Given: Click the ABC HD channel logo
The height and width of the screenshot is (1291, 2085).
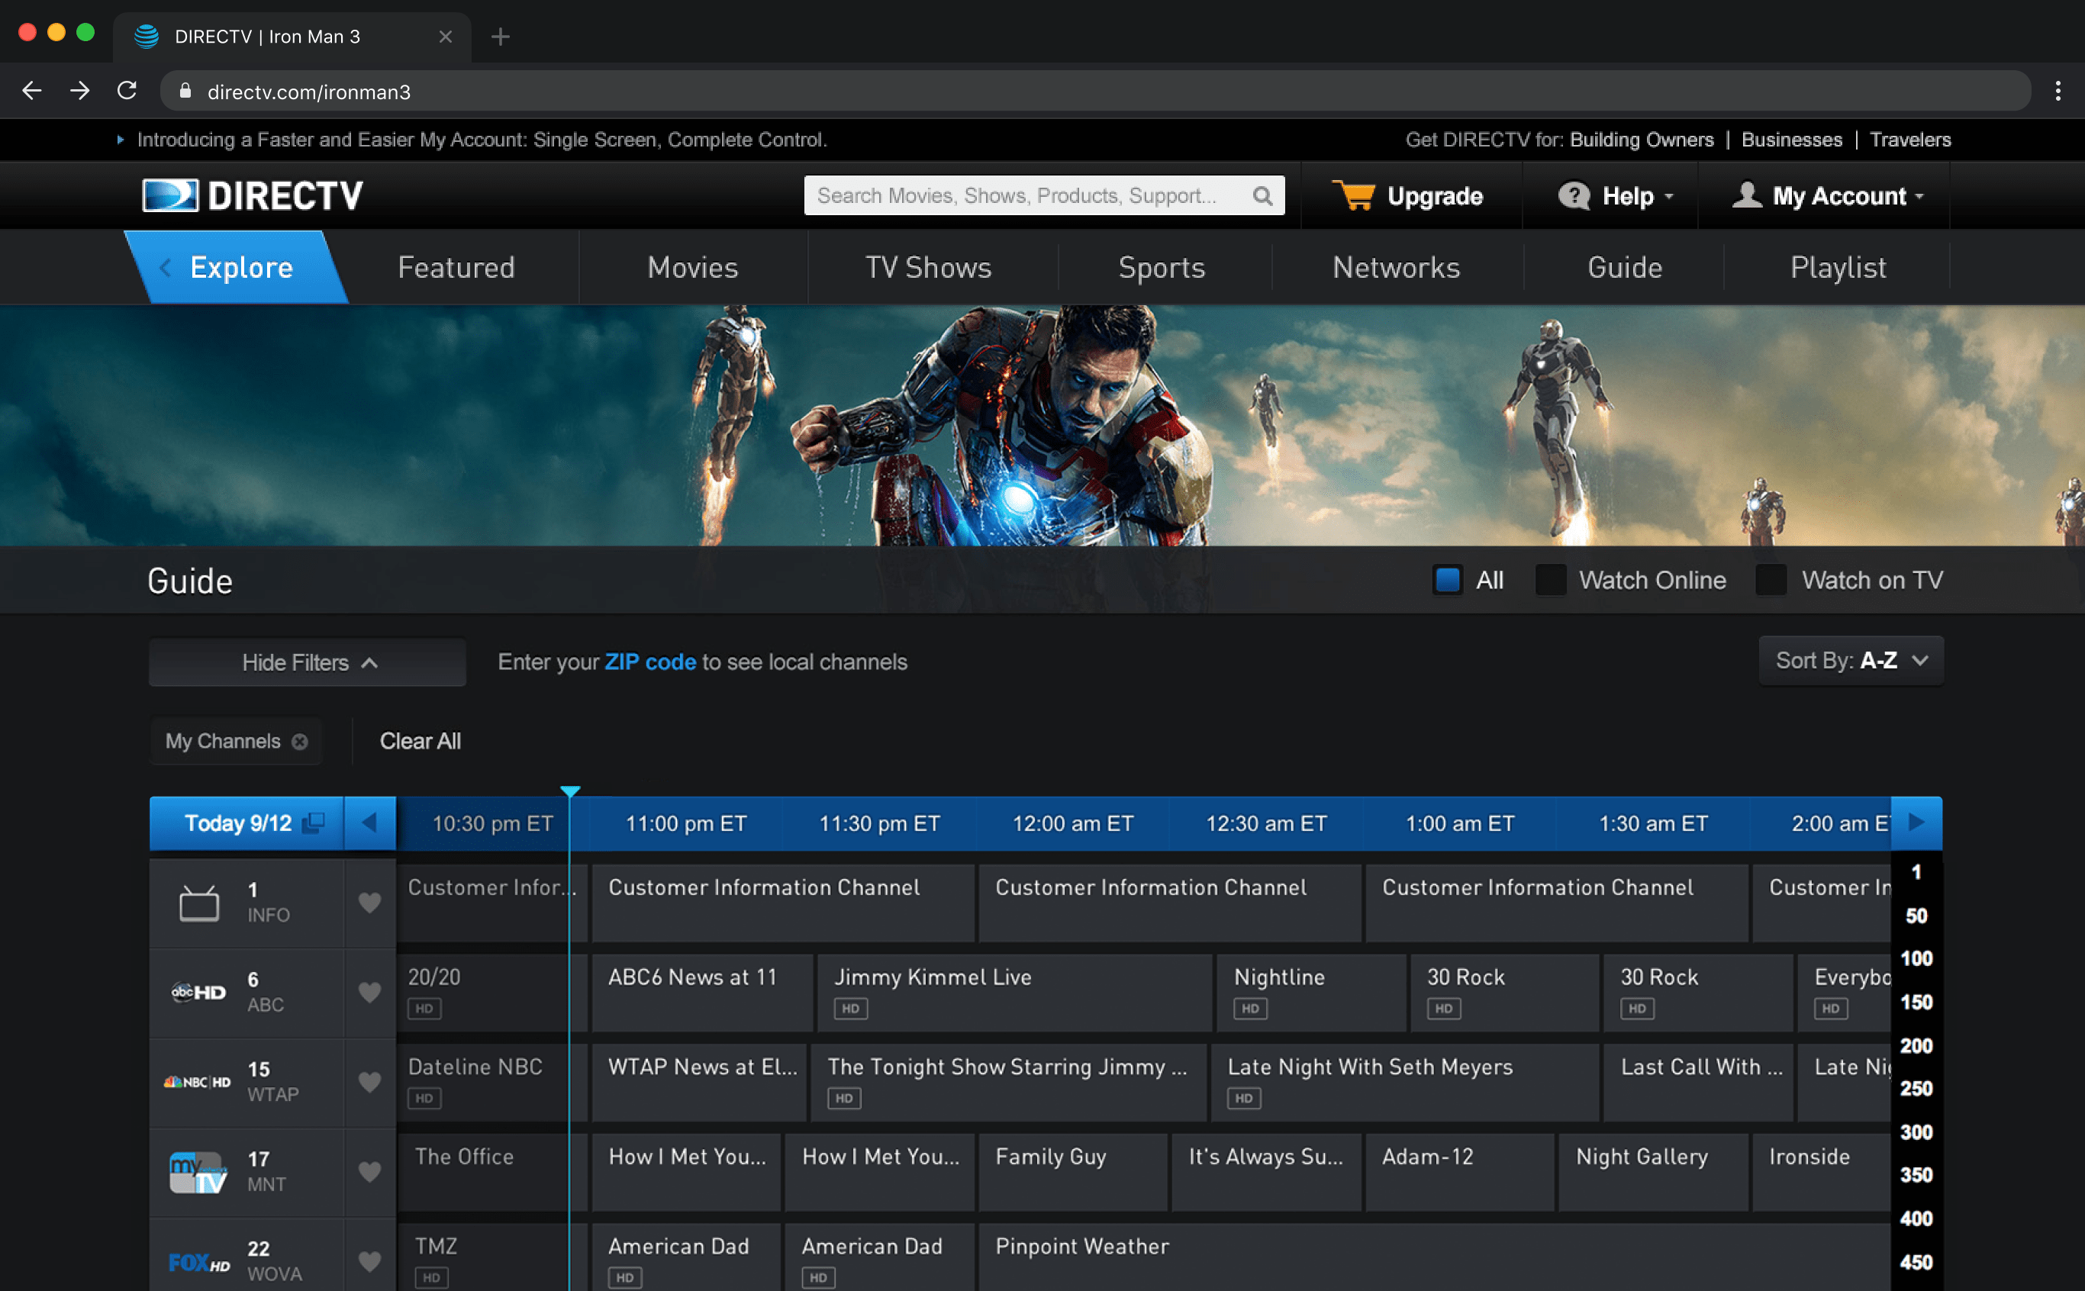Looking at the screenshot, I should [x=198, y=992].
